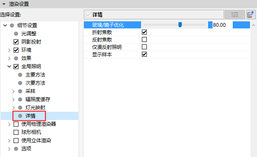
Task: Enable the 使用立体渲染 checkbox
Action: [16, 141]
